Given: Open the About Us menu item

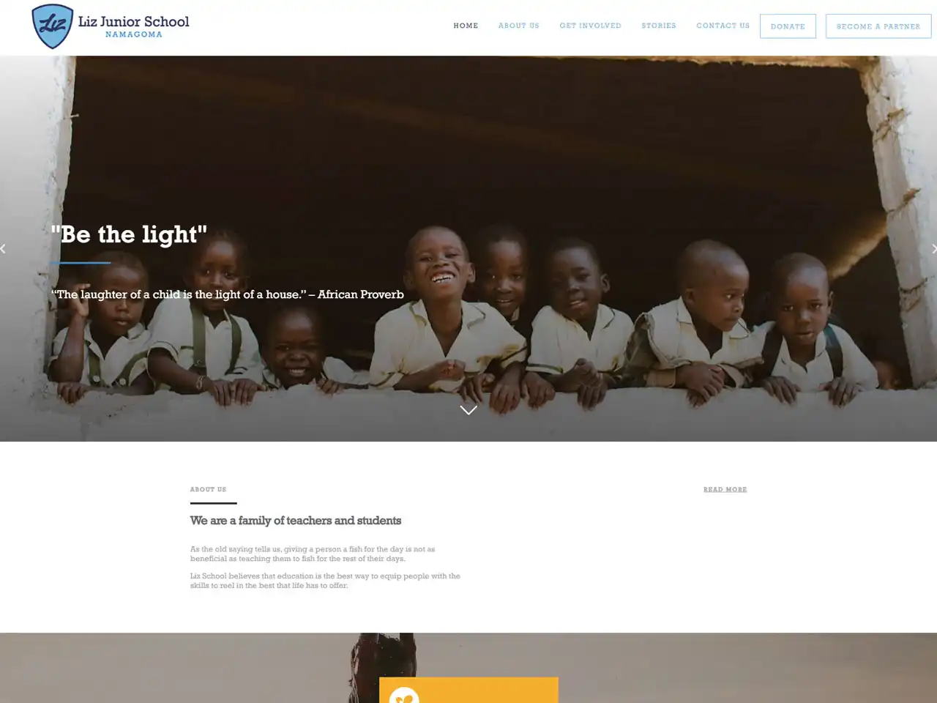Looking at the screenshot, I should (519, 26).
